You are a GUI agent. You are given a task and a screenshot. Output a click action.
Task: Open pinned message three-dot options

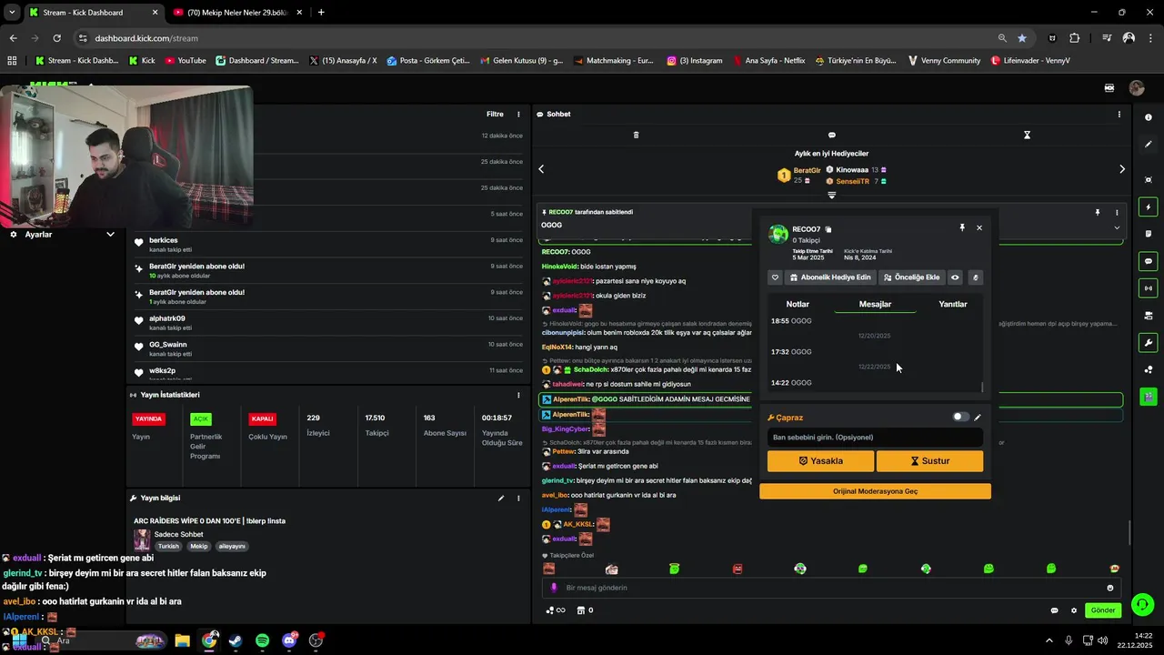1117,212
